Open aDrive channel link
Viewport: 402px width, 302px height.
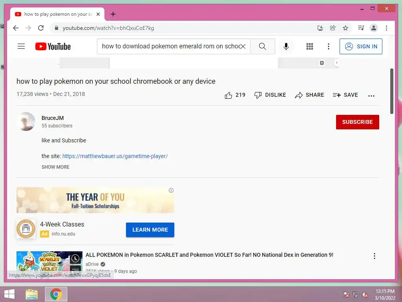(x=92, y=264)
